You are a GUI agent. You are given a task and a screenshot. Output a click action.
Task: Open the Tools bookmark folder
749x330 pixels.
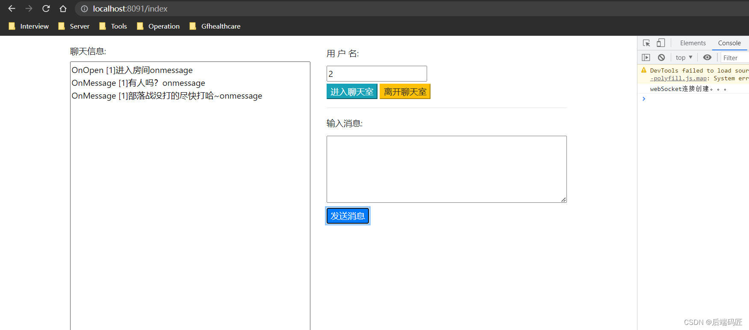point(113,26)
